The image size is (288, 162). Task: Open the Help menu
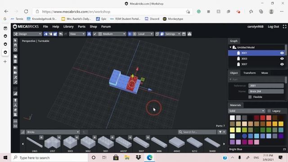(x=56, y=27)
